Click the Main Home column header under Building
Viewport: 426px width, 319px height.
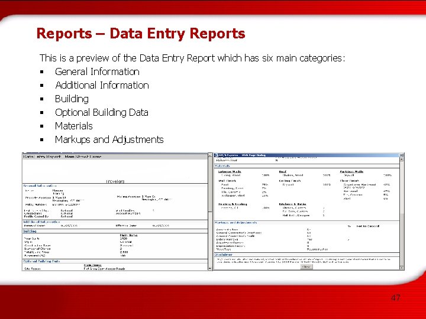pyautogui.click(x=128, y=235)
